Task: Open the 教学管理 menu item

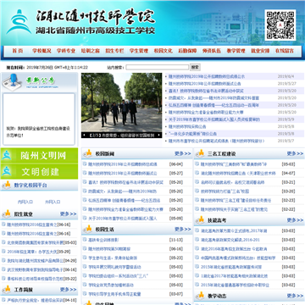Action: (236, 51)
